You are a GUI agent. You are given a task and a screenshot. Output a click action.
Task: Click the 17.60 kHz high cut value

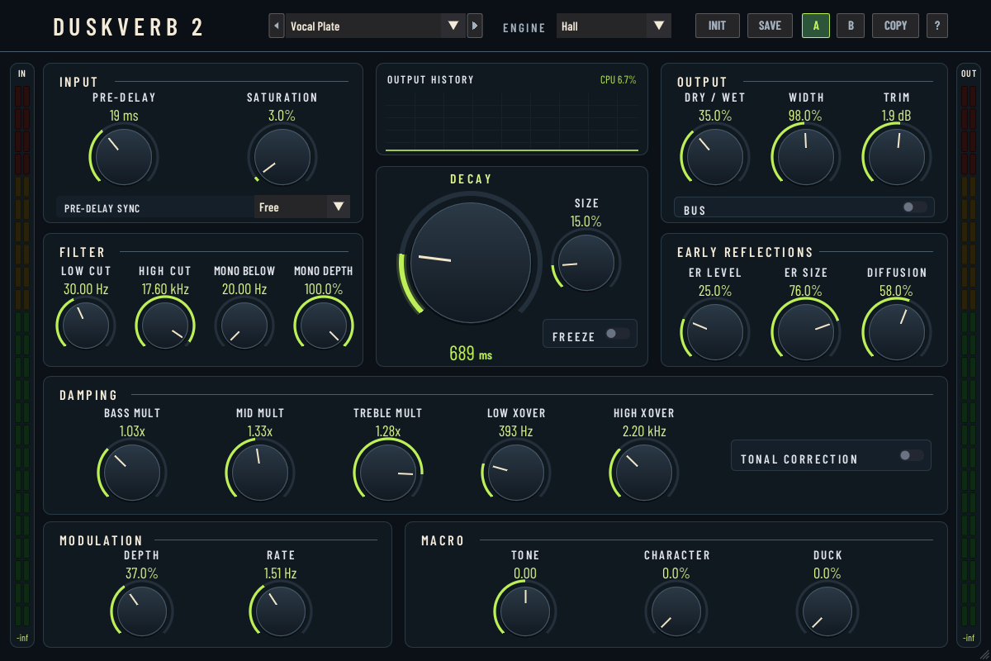[x=165, y=289]
